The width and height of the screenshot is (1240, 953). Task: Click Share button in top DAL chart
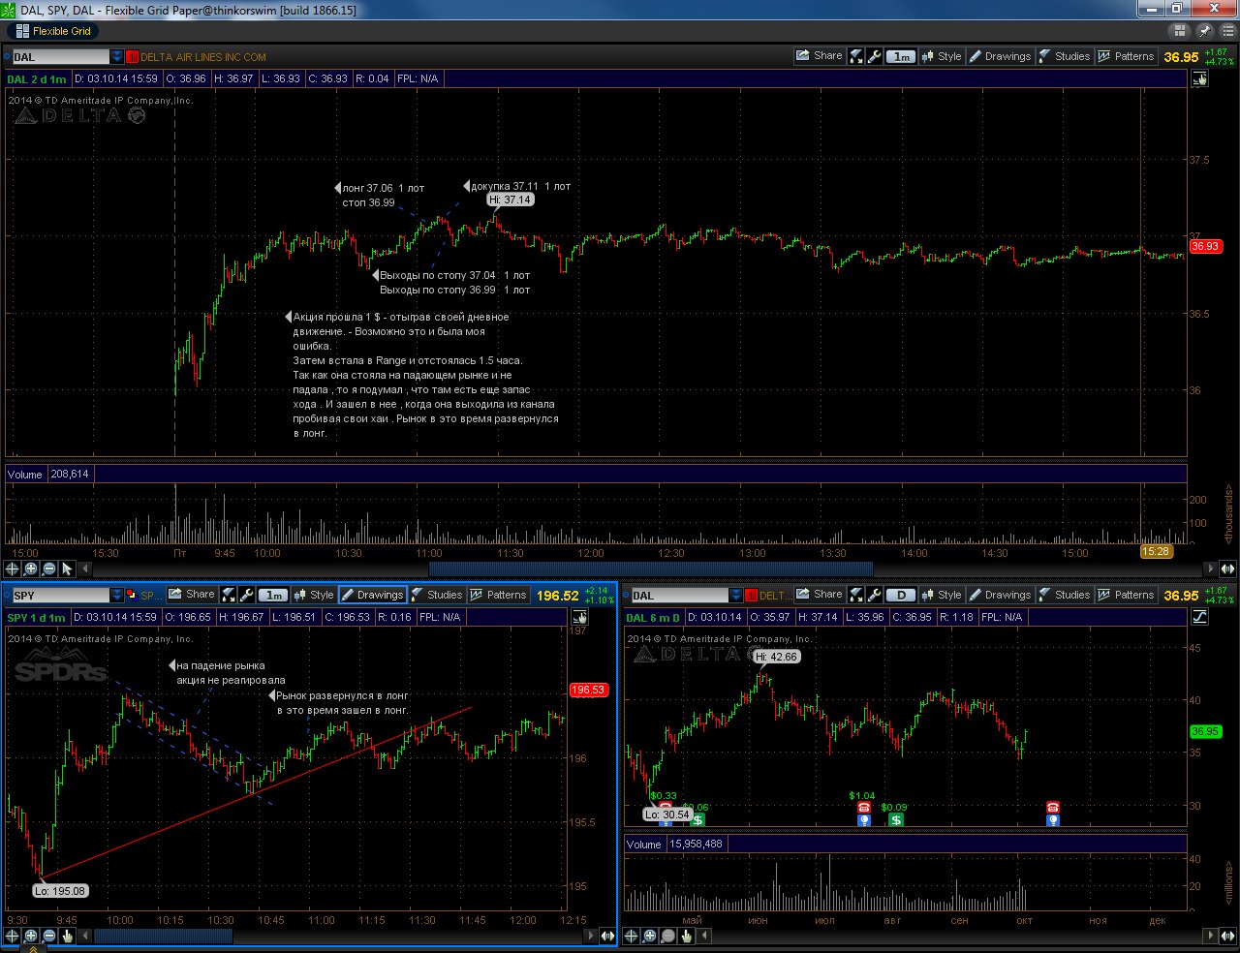(819, 56)
